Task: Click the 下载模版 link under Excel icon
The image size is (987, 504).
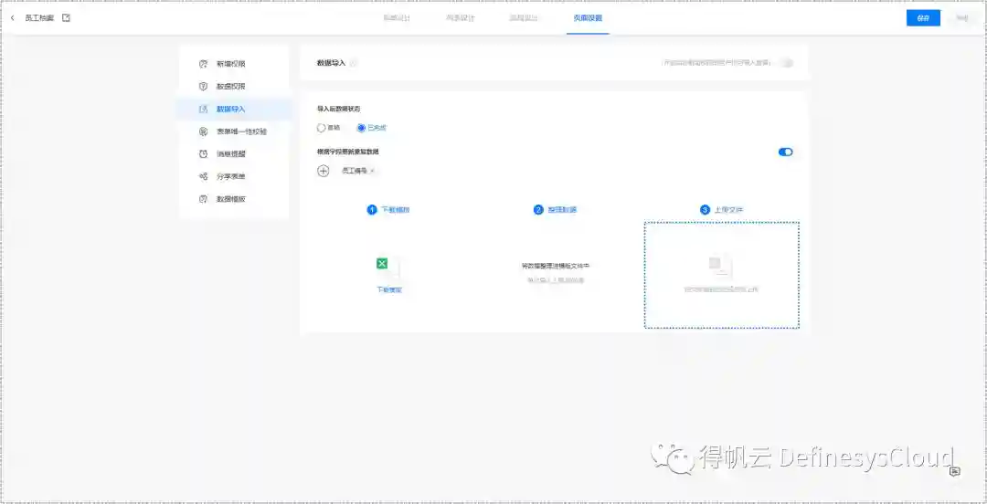Action: tap(389, 289)
